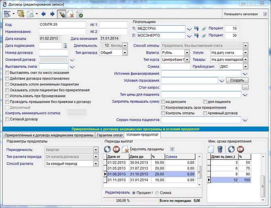Click trash icon in Мин. сроки прикрепления
Screen dimensions: 271x208
220,149
